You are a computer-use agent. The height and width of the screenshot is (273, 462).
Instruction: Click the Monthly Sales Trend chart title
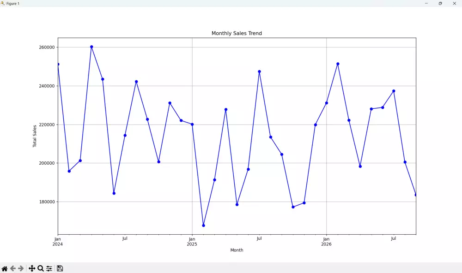coord(237,33)
